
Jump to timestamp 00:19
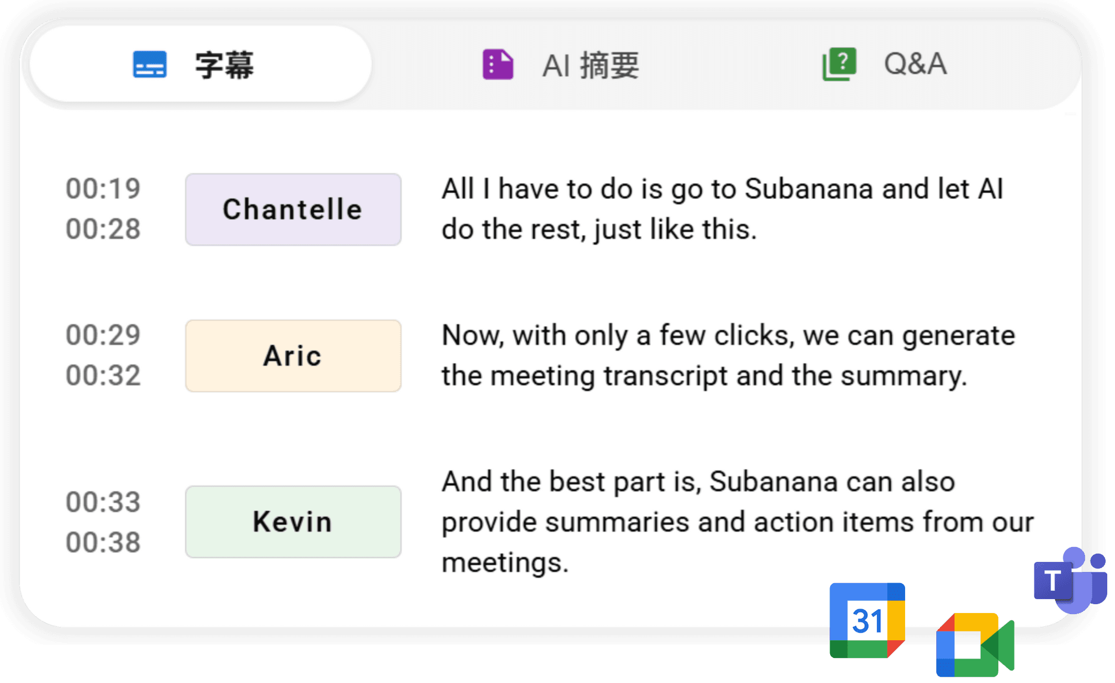pos(103,189)
